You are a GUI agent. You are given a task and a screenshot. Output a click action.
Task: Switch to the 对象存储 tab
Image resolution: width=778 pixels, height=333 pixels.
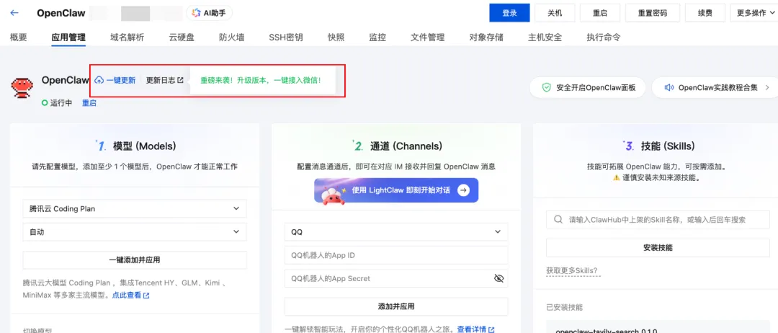(x=486, y=37)
